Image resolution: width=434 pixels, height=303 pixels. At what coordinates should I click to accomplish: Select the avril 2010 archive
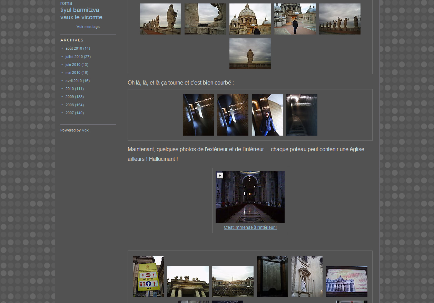pos(73,81)
